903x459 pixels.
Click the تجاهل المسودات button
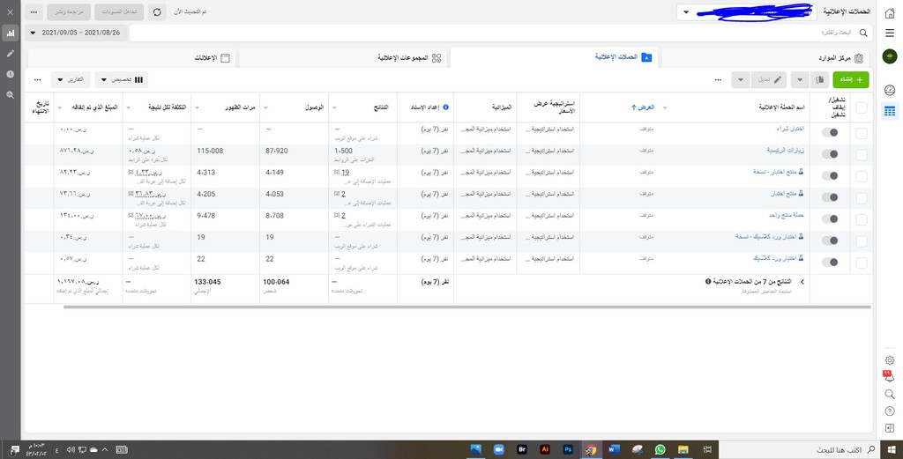[x=119, y=11]
